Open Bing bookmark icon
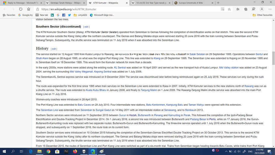 52,15
